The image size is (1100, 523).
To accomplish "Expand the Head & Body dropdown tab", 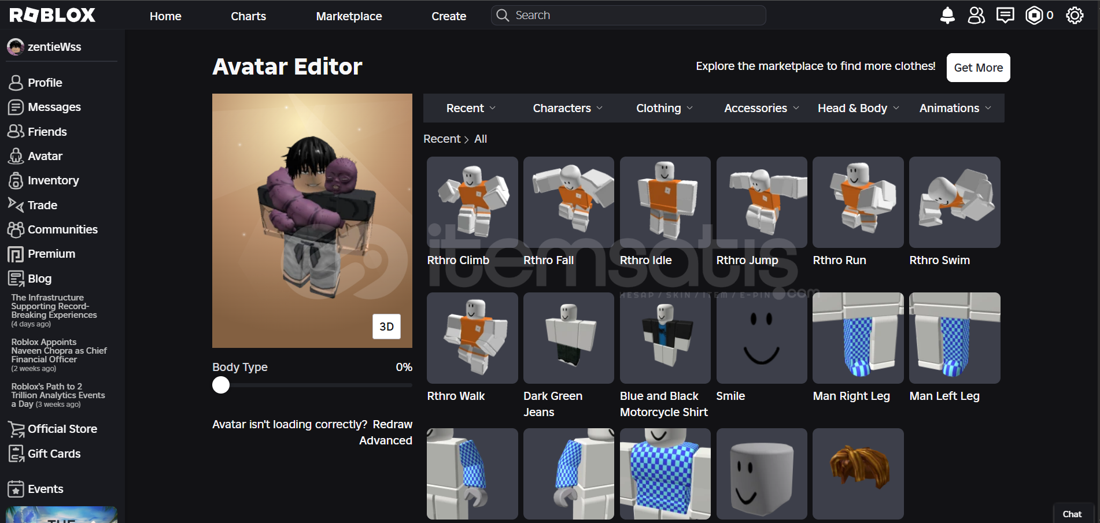I will click(858, 108).
